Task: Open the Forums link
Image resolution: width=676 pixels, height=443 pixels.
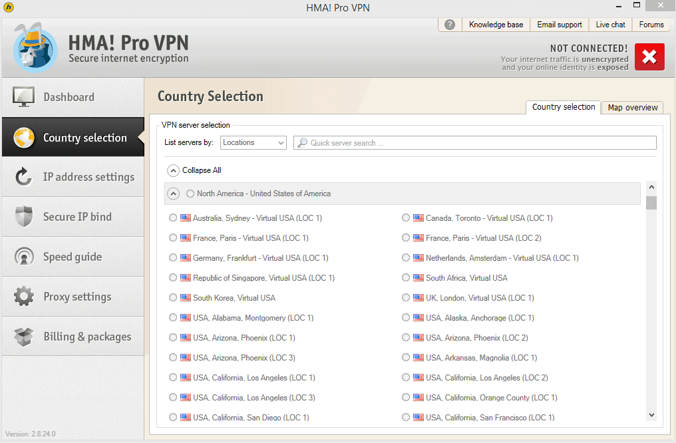Action: pyautogui.click(x=651, y=25)
